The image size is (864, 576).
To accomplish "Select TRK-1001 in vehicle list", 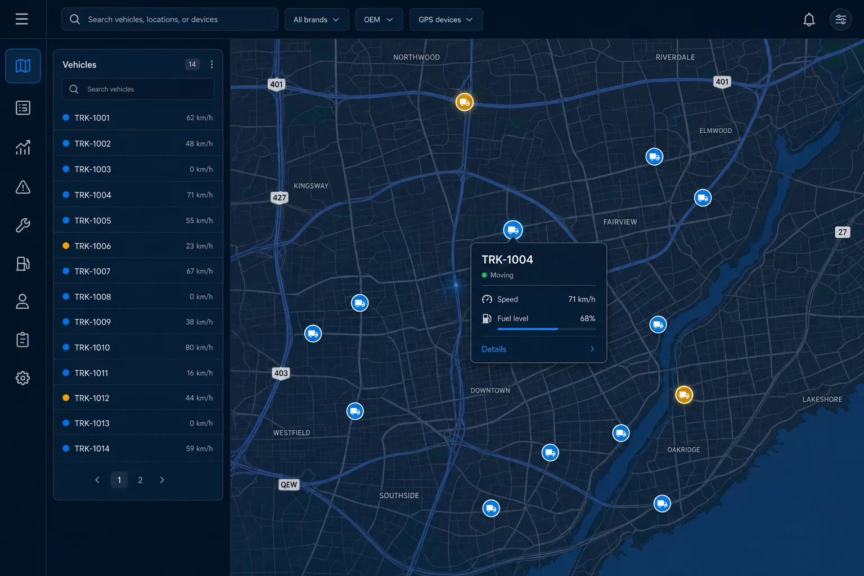I will point(138,118).
